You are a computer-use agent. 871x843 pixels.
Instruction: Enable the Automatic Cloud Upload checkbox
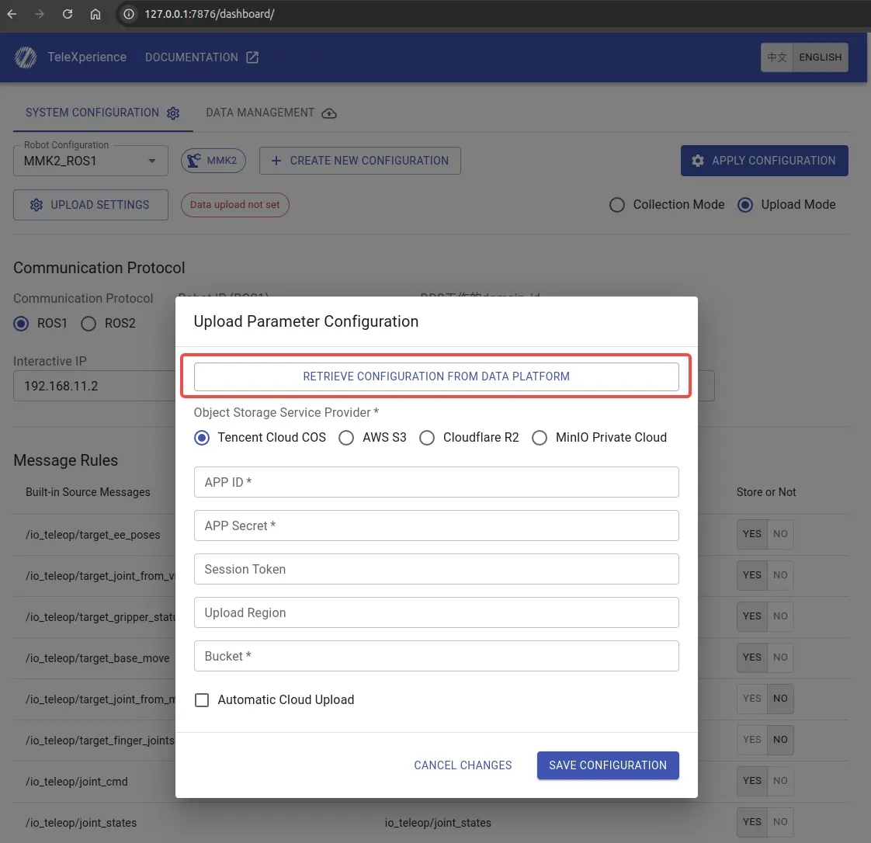point(202,700)
